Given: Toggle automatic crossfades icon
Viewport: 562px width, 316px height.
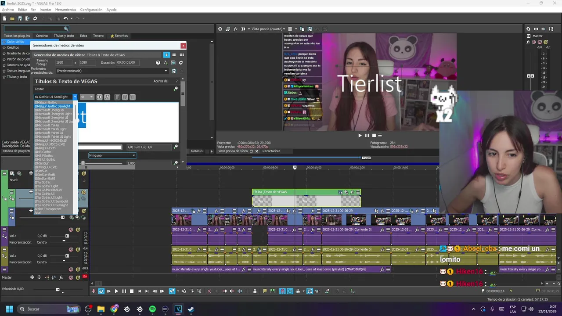Looking at the screenshot, I should coord(290,291).
